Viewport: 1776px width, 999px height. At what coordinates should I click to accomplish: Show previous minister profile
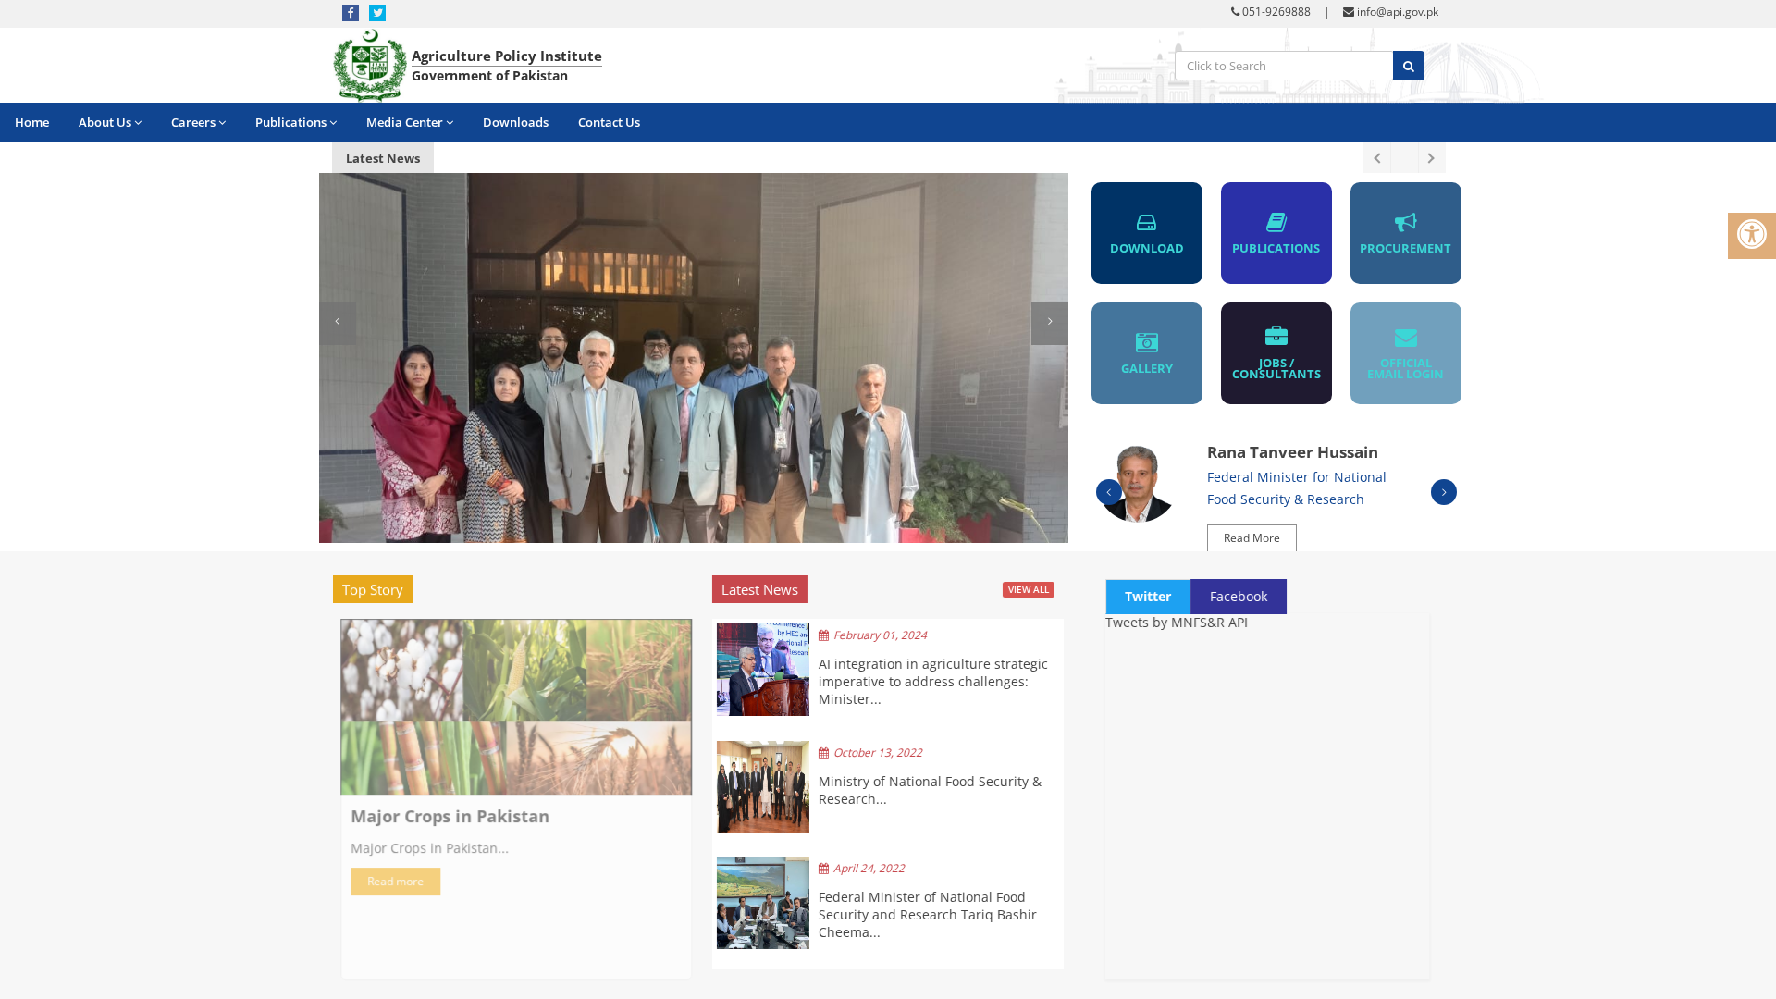click(x=1109, y=492)
